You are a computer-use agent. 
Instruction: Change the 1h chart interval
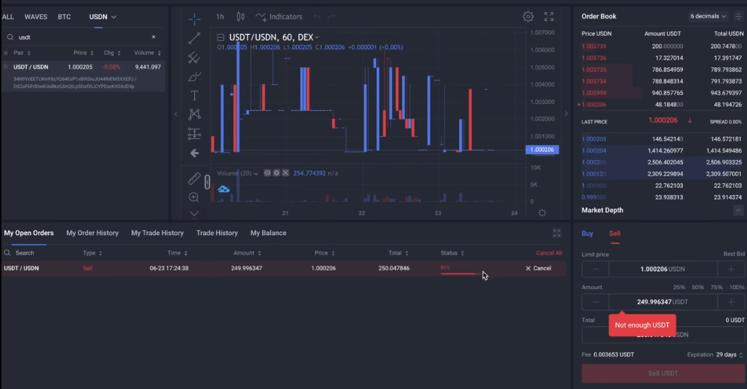pyautogui.click(x=220, y=17)
